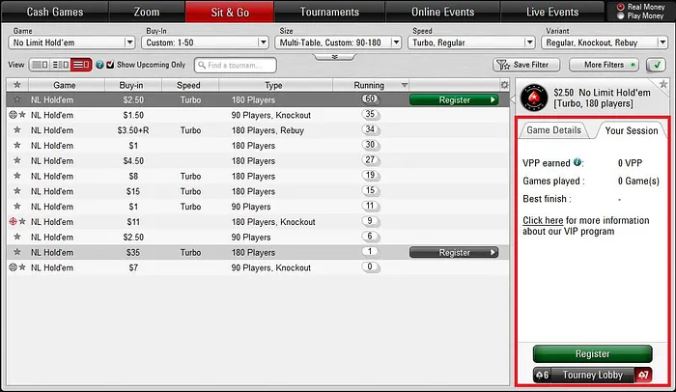
Task: Open the Live Events tab
Action: click(x=552, y=12)
